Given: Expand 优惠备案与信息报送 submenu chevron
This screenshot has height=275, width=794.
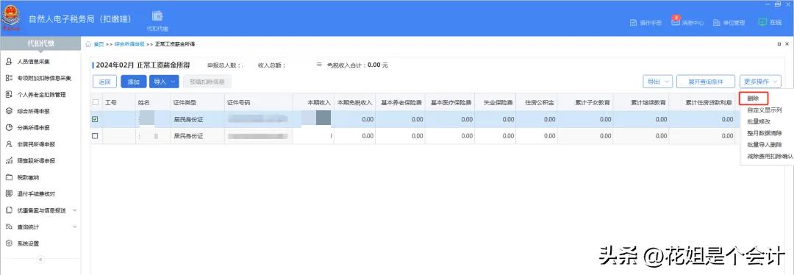Looking at the screenshot, I should point(75,210).
